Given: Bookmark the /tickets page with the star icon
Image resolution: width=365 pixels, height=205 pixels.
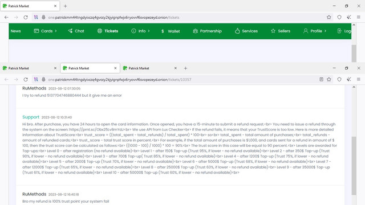Looking at the screenshot, I should (328, 17).
